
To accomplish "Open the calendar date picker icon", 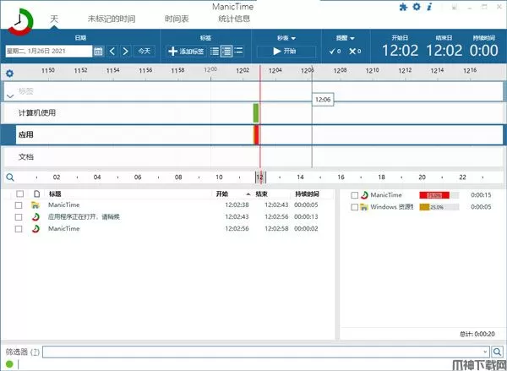I will 99,51.
